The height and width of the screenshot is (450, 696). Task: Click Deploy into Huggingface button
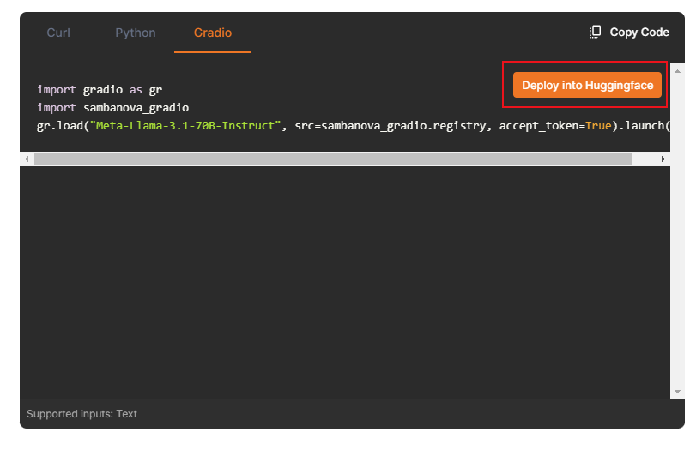pyautogui.click(x=587, y=85)
